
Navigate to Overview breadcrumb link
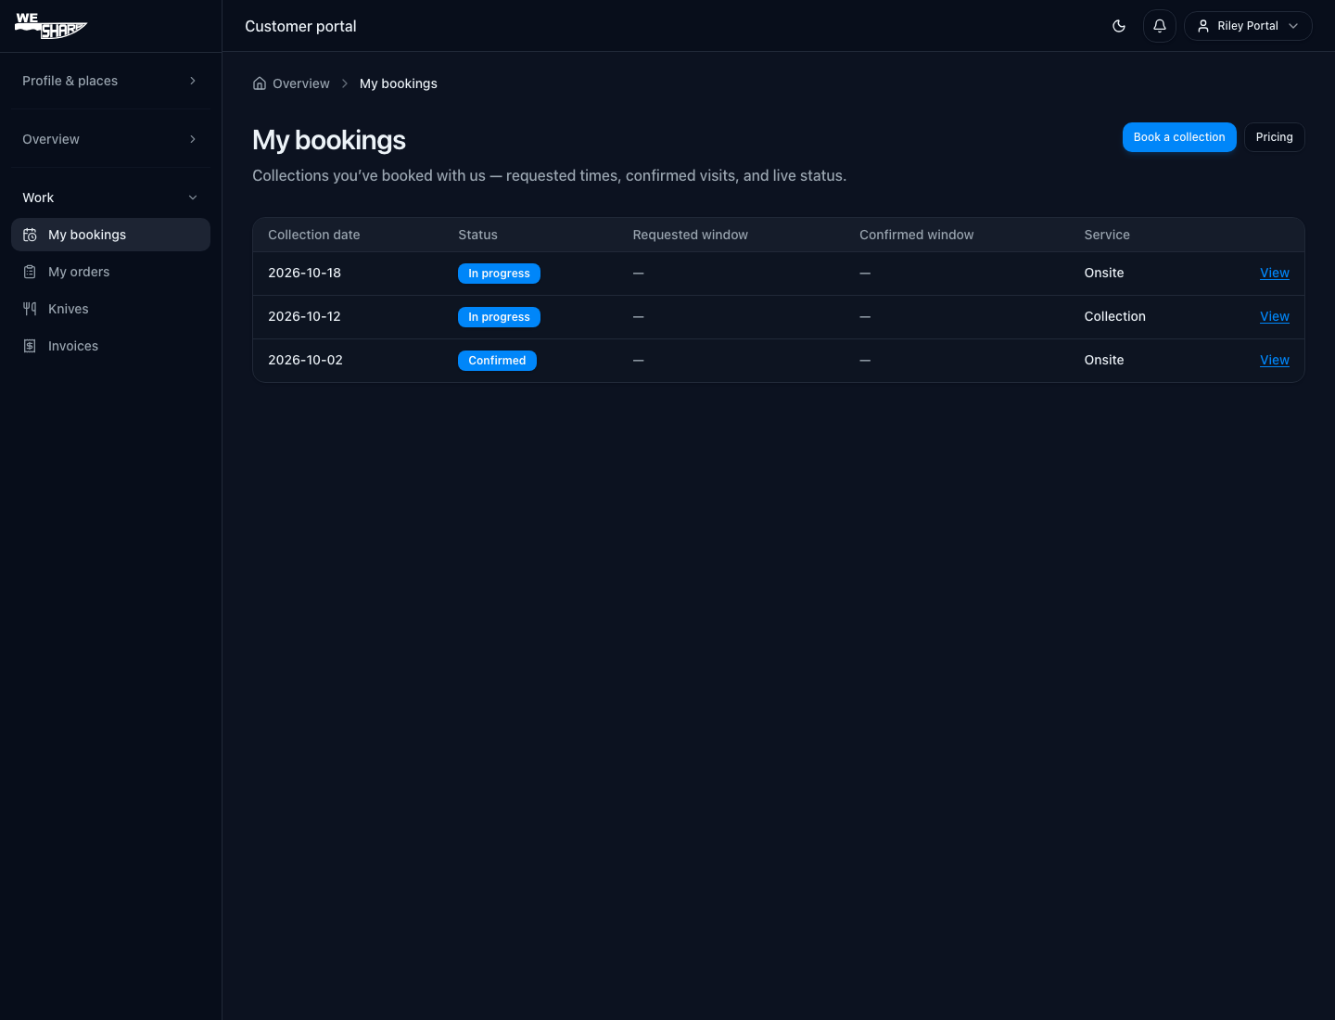click(300, 83)
